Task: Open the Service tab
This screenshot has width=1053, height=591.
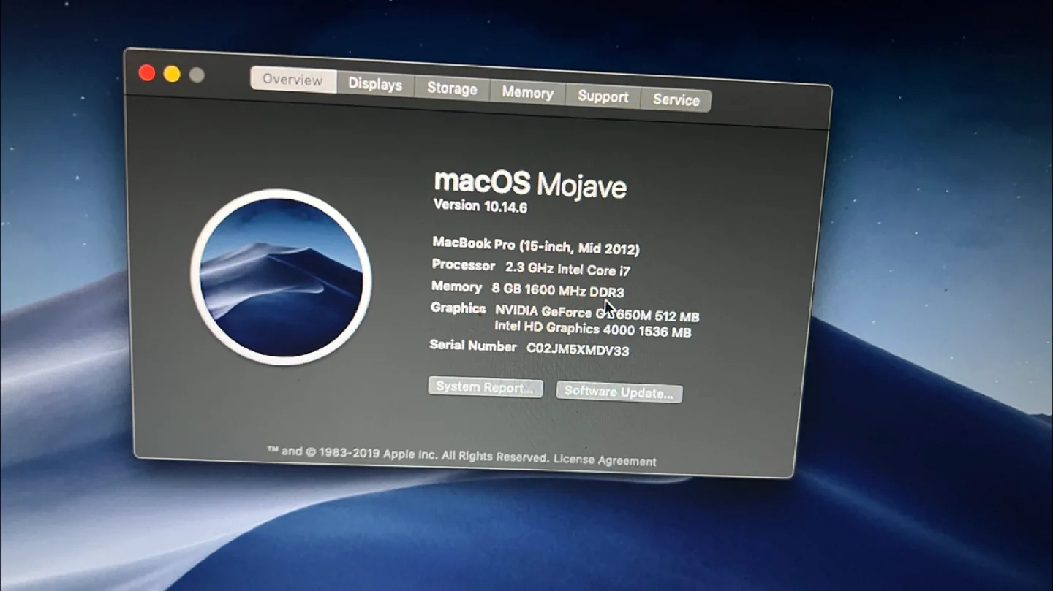Action: (x=676, y=100)
